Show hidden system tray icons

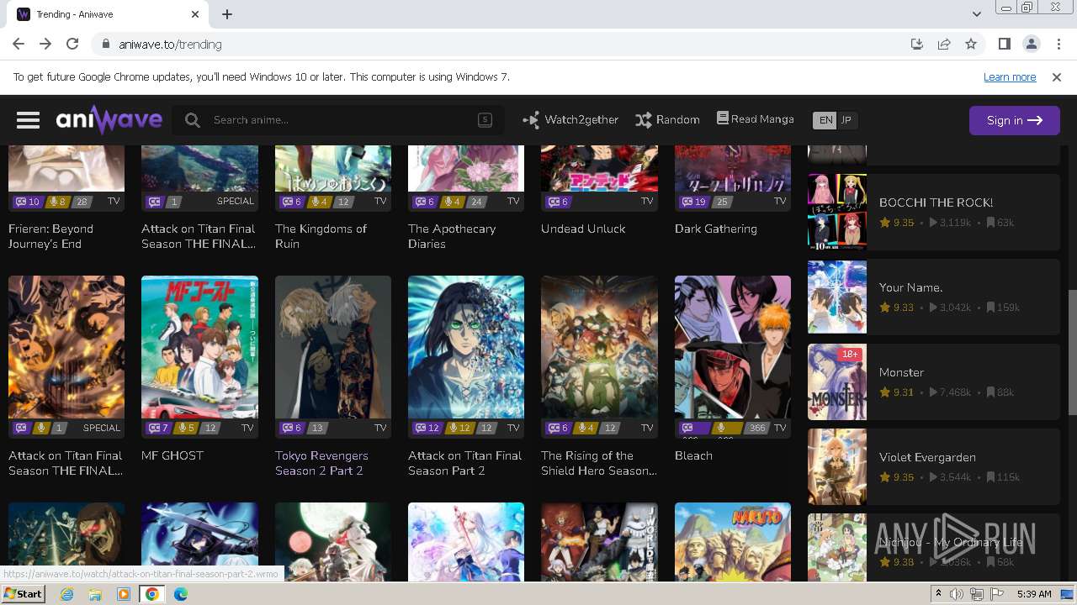tap(939, 594)
